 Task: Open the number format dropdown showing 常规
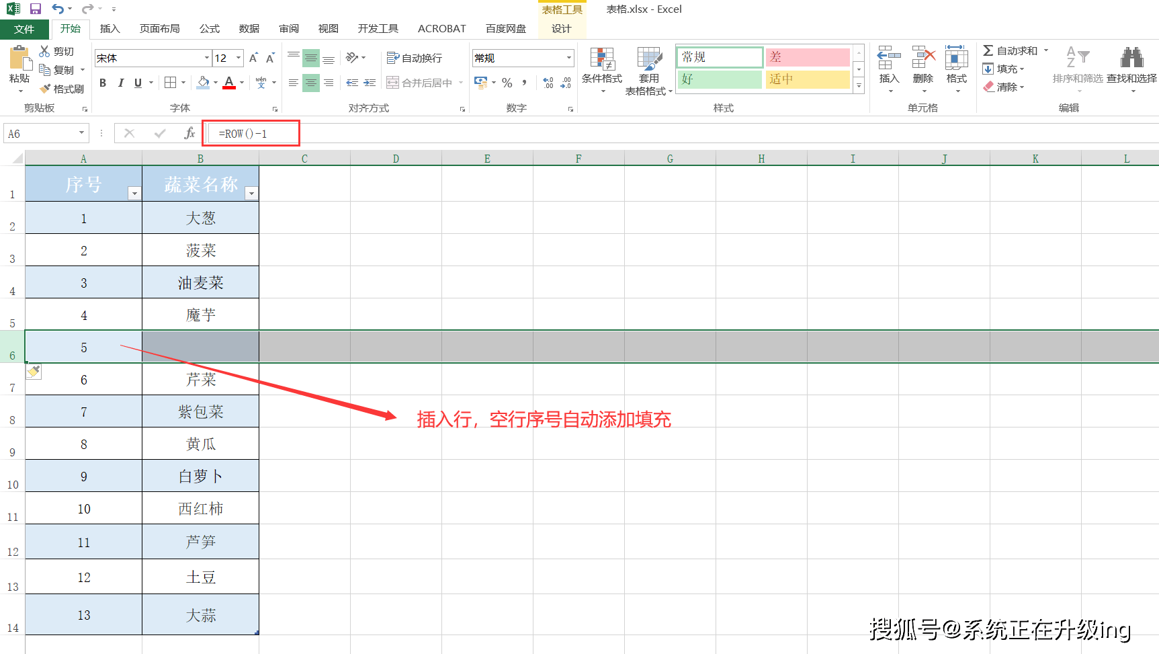tap(568, 58)
